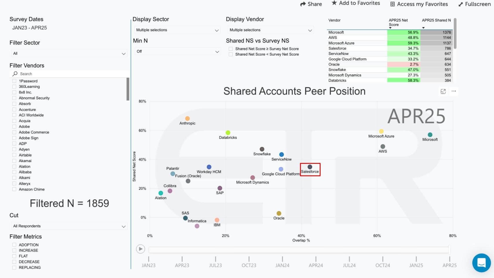
Task: Select the Microsoft row in the vendor table
Action: 356,32
